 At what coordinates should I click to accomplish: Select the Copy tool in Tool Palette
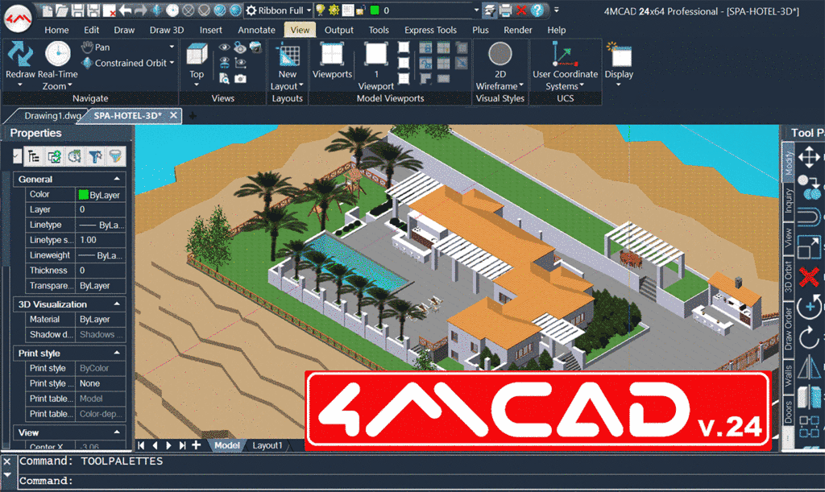809,187
